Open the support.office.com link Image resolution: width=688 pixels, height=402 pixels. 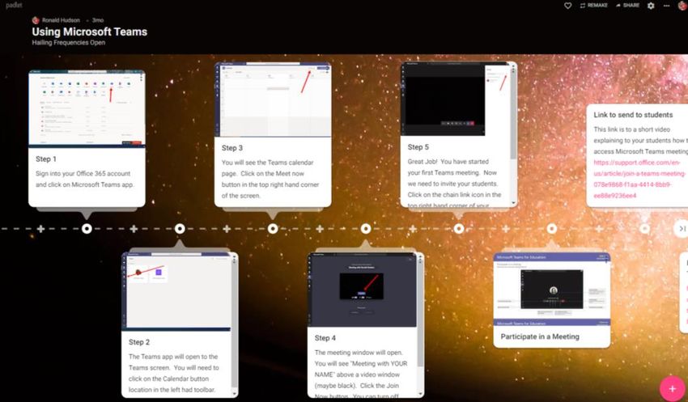(x=639, y=179)
